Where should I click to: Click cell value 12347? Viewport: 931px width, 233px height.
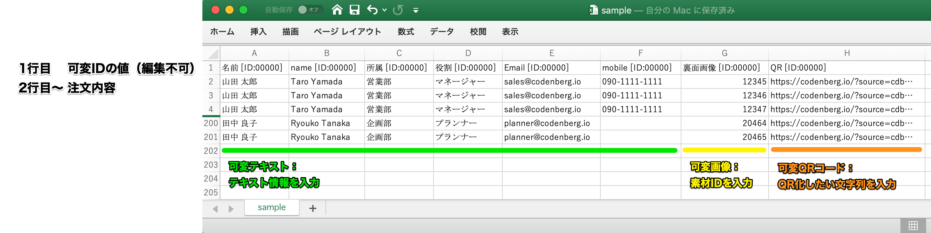tap(724, 109)
